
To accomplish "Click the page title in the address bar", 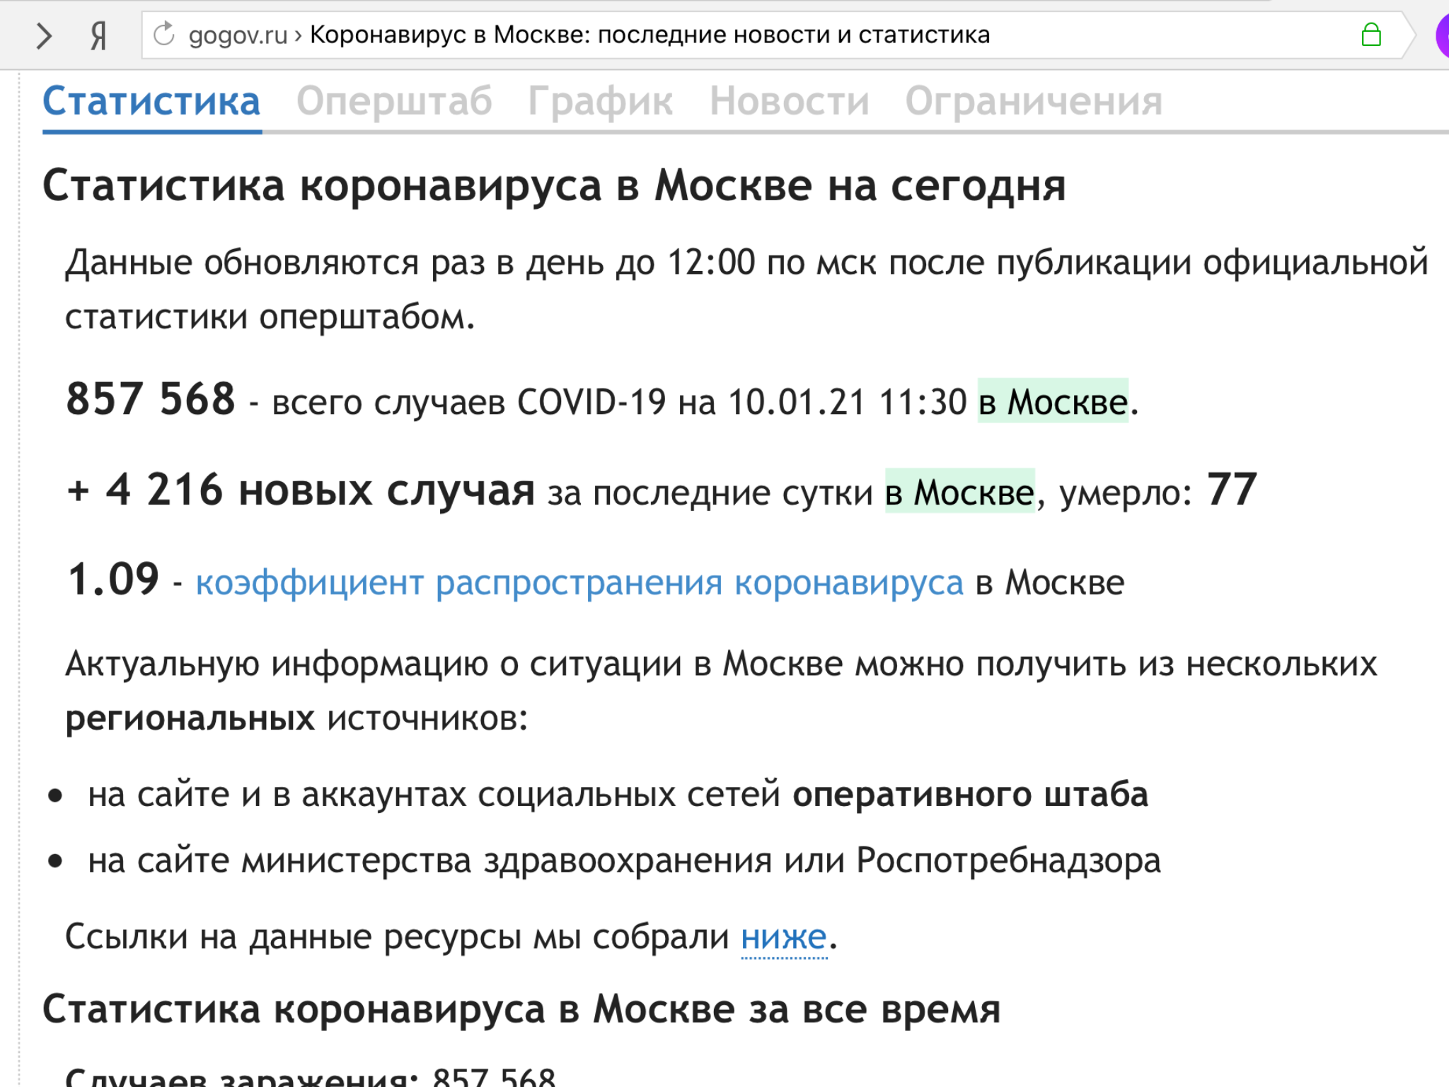I will pyautogui.click(x=650, y=35).
